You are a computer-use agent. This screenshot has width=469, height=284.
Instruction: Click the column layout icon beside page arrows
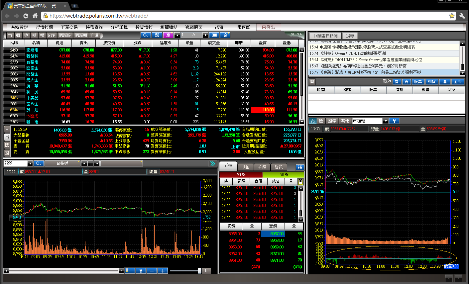[214, 35]
